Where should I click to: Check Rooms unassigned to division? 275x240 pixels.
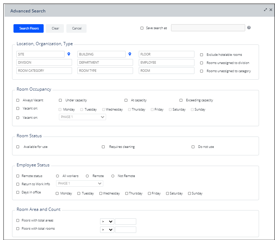[x=202, y=63]
